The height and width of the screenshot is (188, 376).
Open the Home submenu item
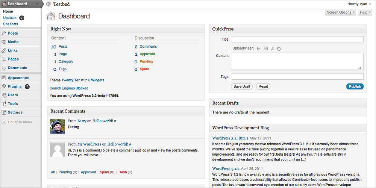(x=8, y=12)
